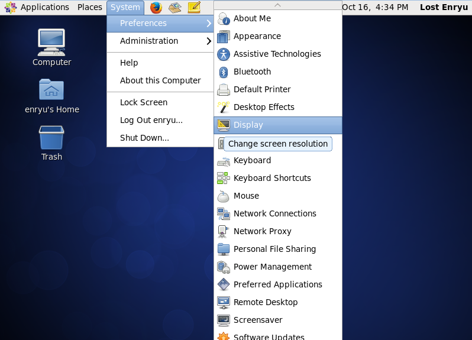Open Screensaver preferences
Screen dimensions: 472x340
(x=278, y=320)
